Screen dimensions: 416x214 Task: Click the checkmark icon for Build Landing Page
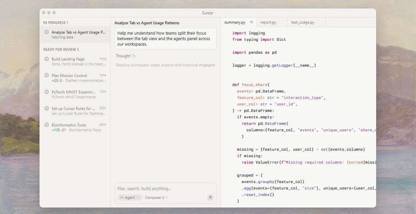coord(47,59)
